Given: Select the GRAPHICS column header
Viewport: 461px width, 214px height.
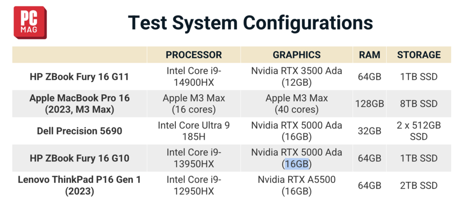Looking at the screenshot, I should pyautogui.click(x=296, y=55).
